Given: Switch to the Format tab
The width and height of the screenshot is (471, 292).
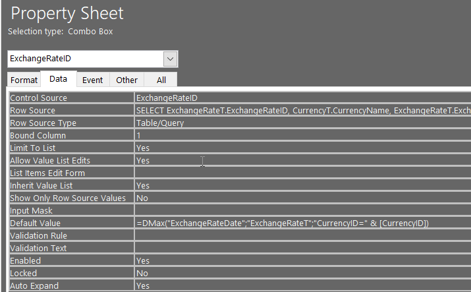Looking at the screenshot, I should pyautogui.click(x=24, y=80).
